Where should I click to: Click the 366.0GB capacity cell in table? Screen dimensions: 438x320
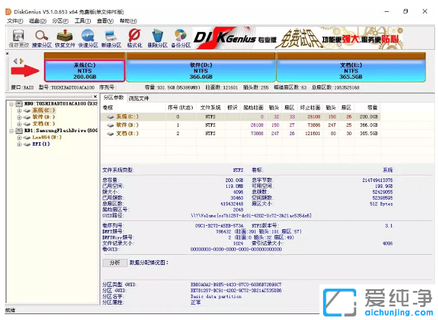pos(369,125)
